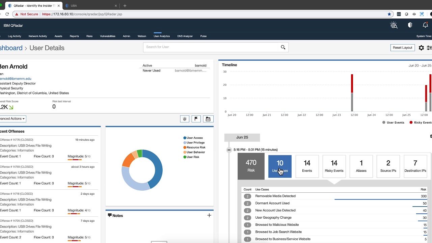Close the UBA browser tab

pyautogui.click(x=116, y=6)
